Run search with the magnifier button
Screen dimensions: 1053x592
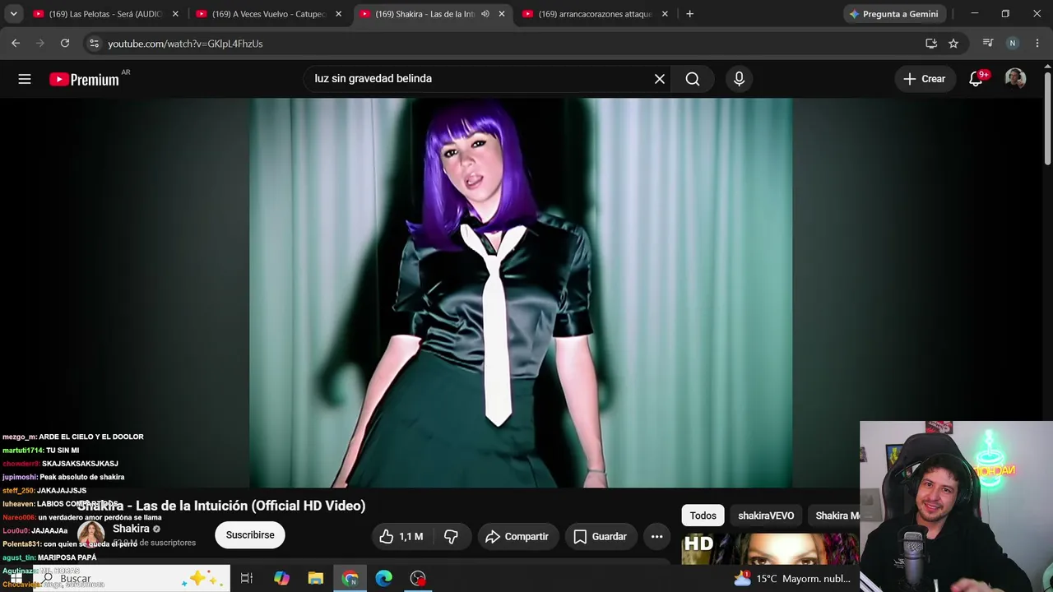coord(693,79)
